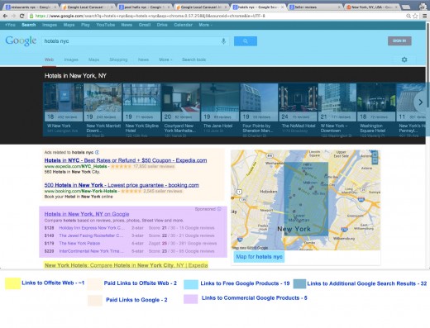Click the blue magnifier search button
This screenshot has width=430, height=328.
coord(246,41)
